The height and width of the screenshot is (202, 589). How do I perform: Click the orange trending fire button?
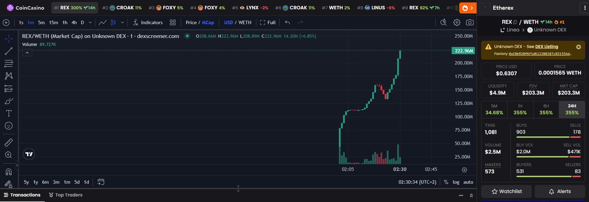click(x=468, y=8)
